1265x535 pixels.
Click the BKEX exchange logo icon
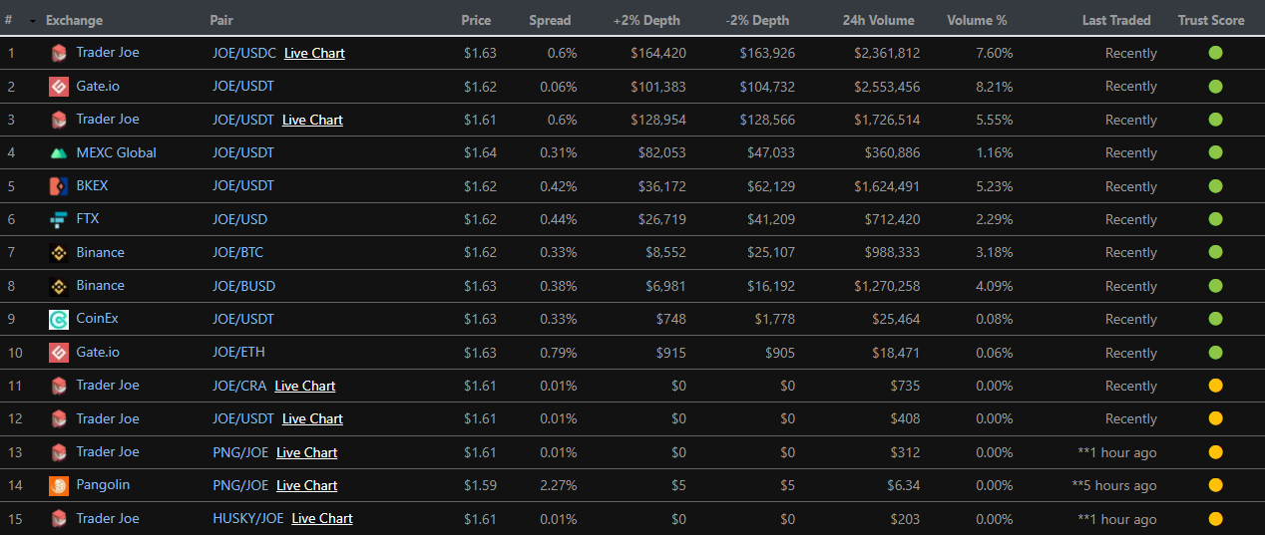(x=59, y=186)
